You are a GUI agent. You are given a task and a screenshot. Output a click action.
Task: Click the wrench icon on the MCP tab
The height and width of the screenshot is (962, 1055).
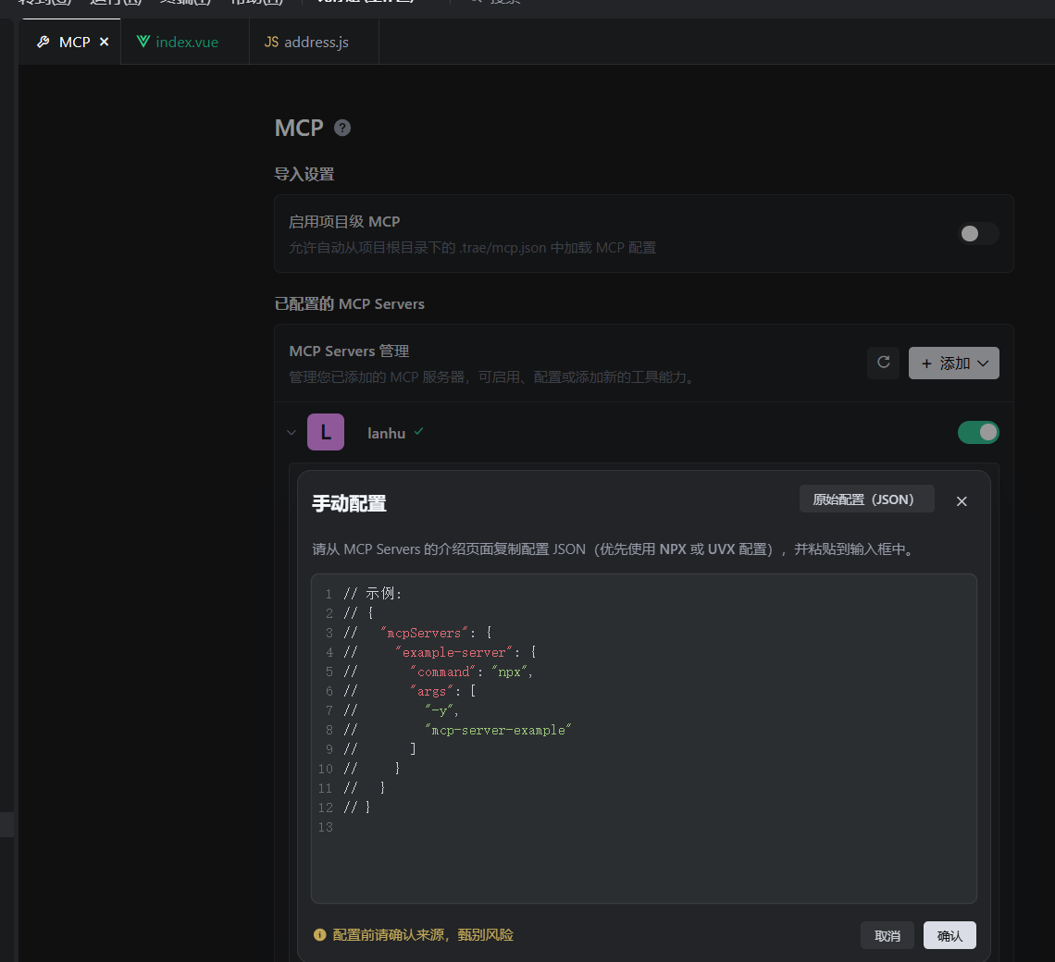coord(43,42)
